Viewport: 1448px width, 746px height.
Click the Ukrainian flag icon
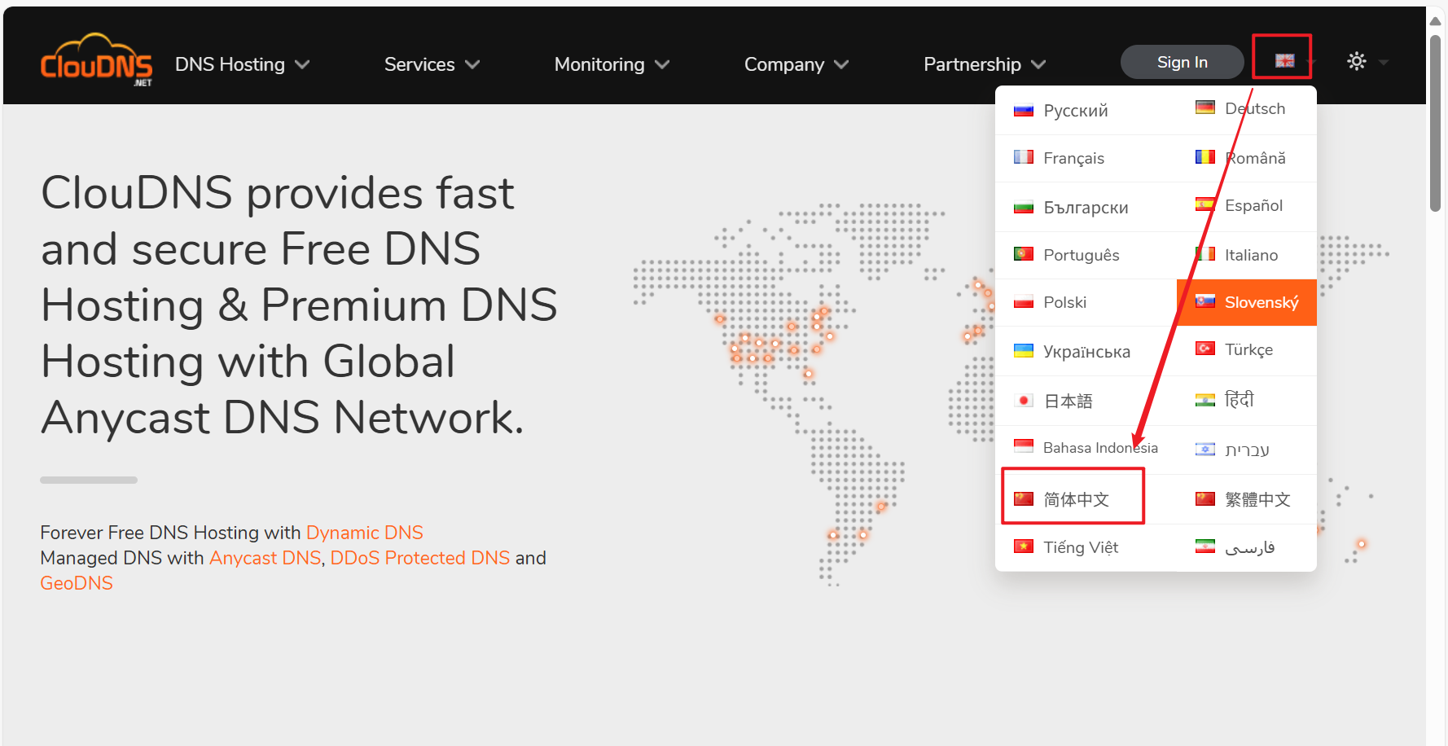pyautogui.click(x=1024, y=351)
